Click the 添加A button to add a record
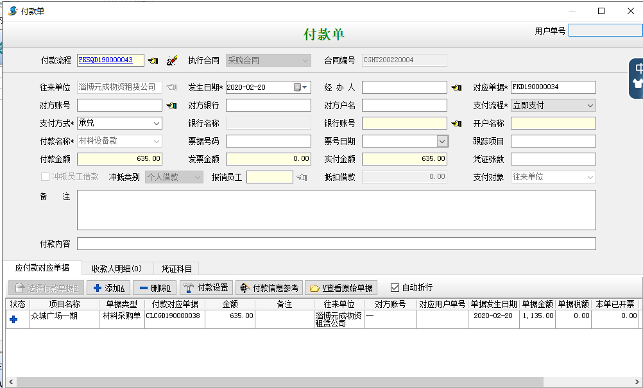The height and width of the screenshot is (388, 643). (x=108, y=287)
